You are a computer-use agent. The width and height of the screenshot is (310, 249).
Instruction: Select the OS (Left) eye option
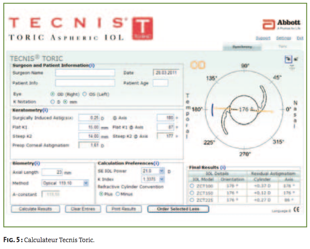tap(85, 94)
